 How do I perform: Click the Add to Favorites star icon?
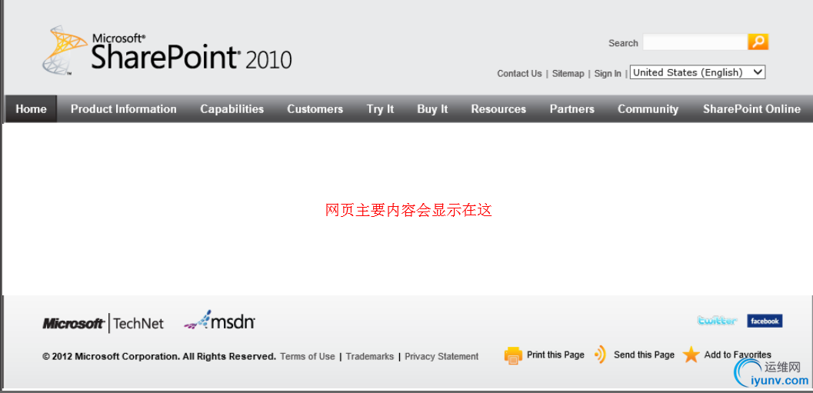coord(691,355)
